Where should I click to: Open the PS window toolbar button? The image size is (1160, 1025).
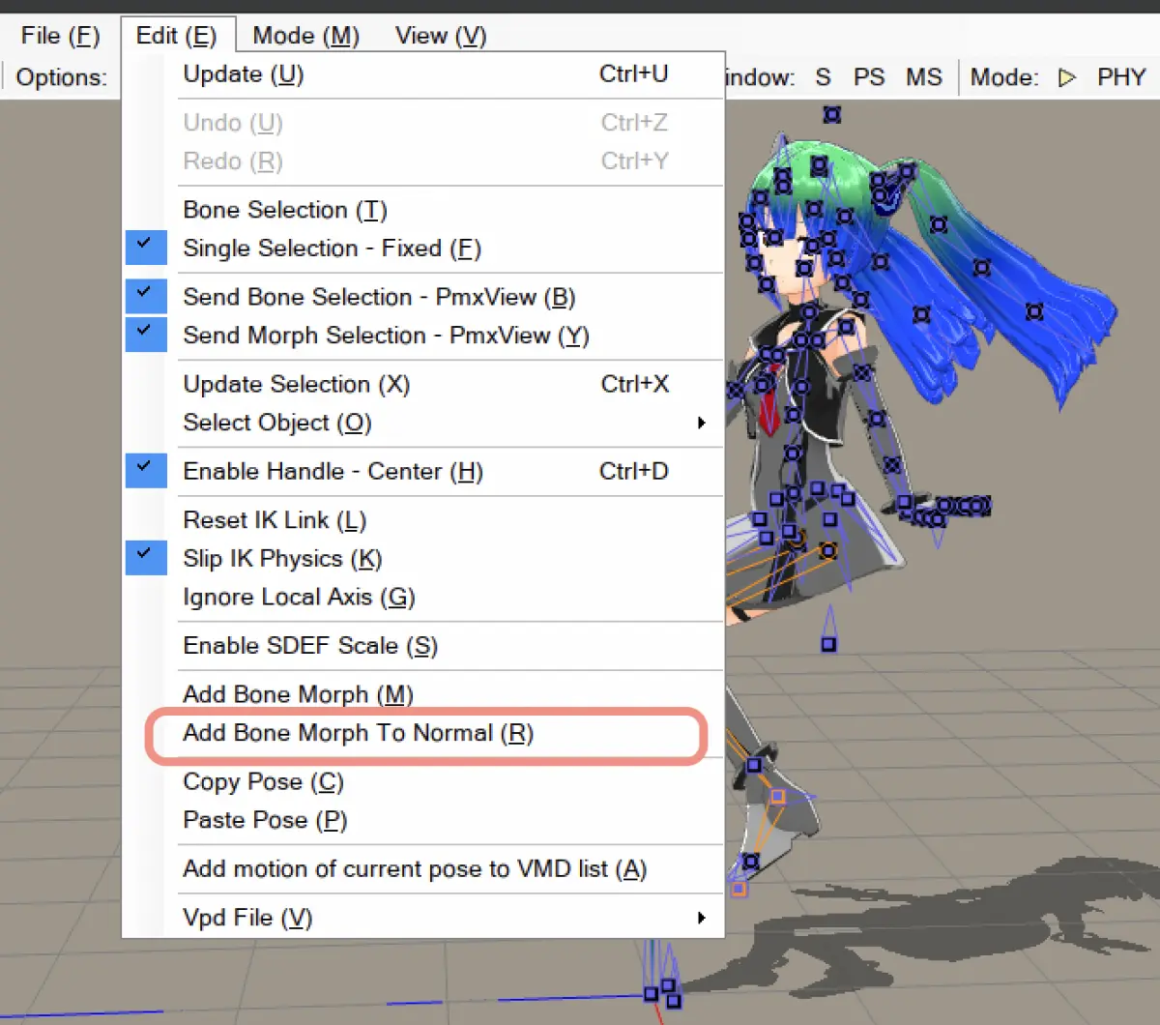[869, 77]
